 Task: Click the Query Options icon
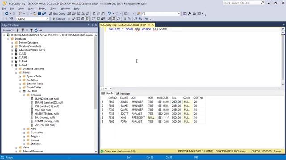pos(83,19)
